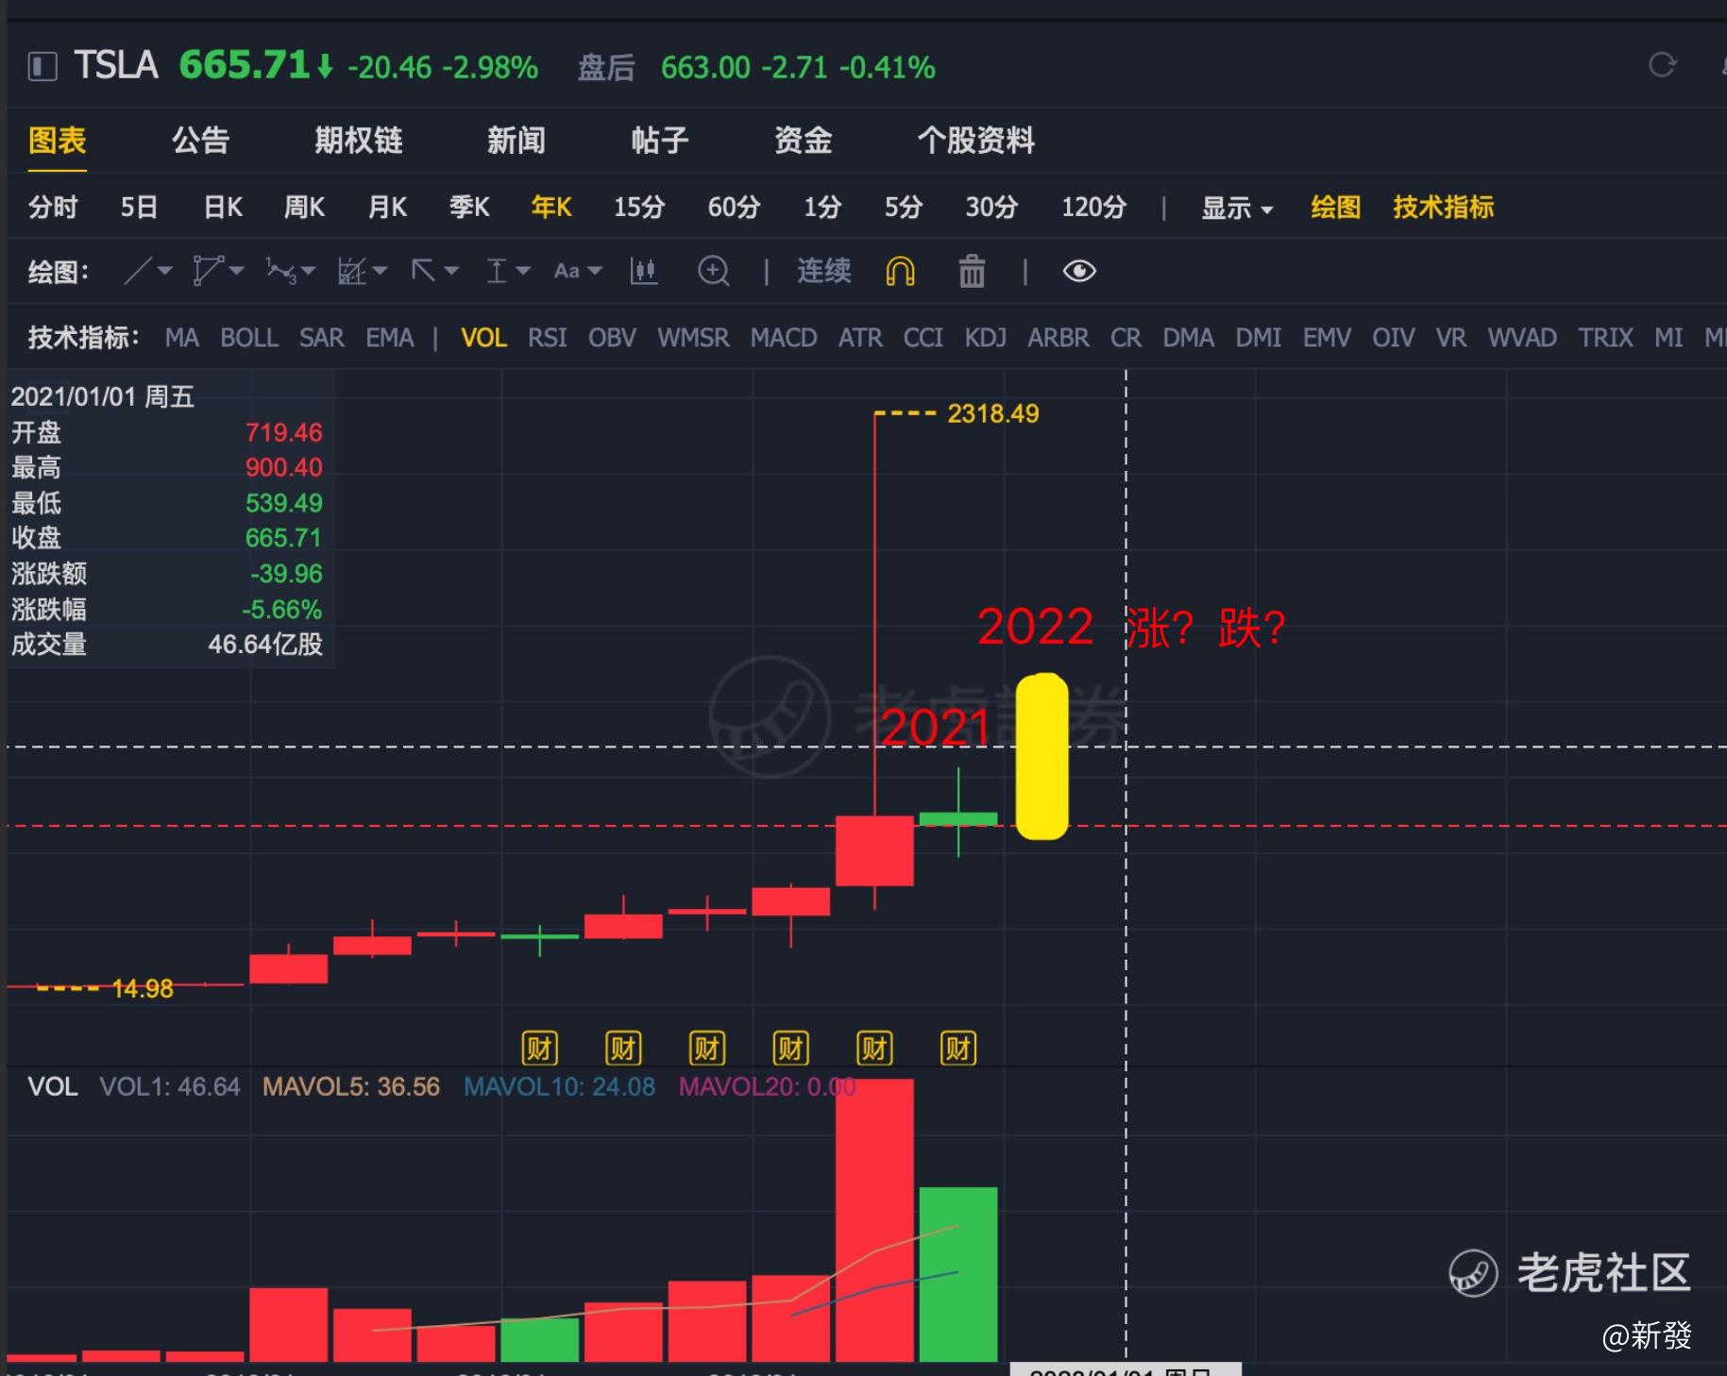Toggle 连续 continuous drawing mode
The width and height of the screenshot is (1727, 1376).
coord(824,272)
